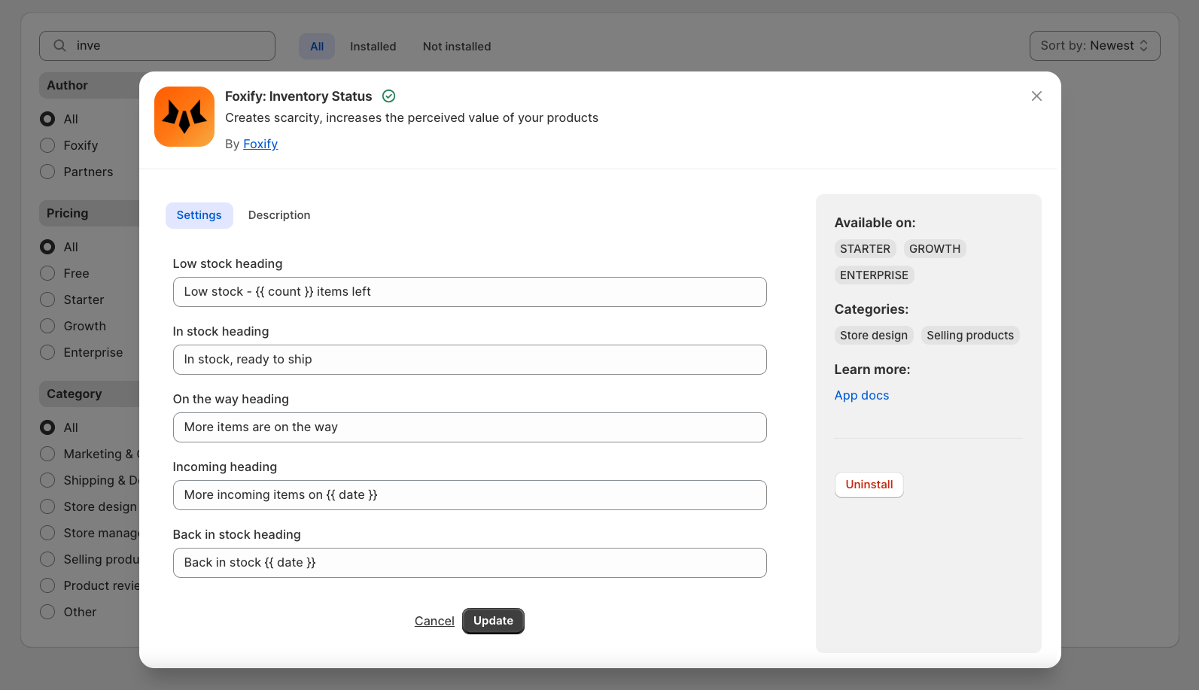
Task: Click the search magnifier icon
Action: point(60,46)
